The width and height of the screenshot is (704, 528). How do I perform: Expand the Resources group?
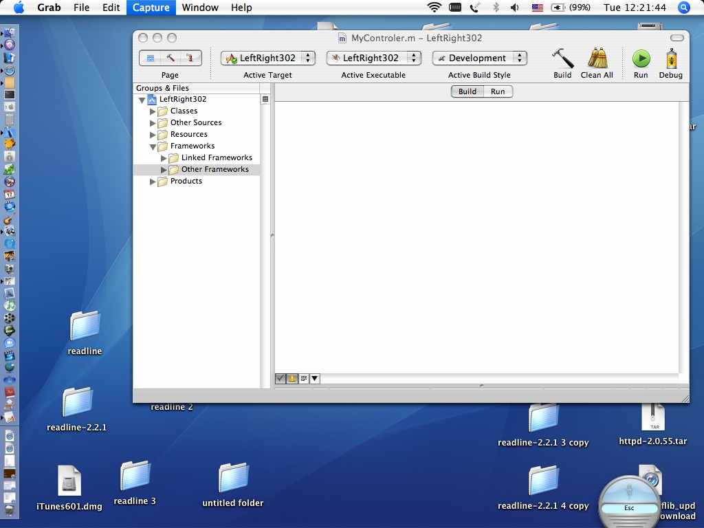[x=153, y=134]
